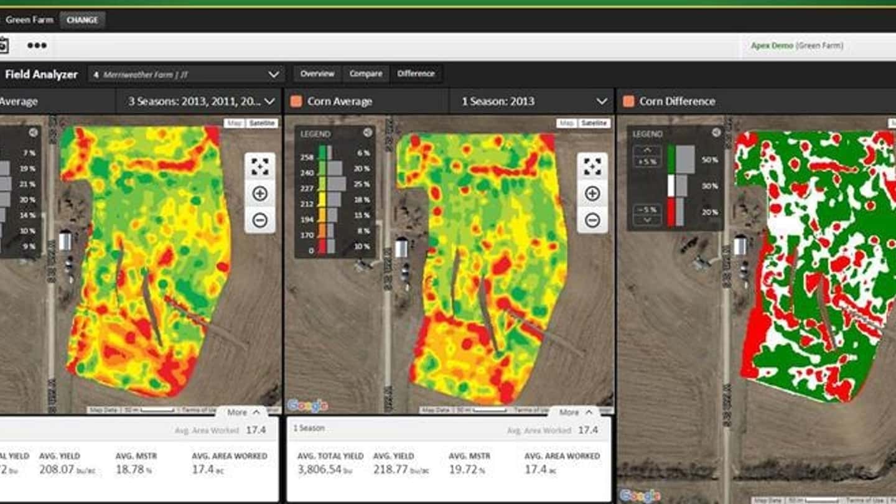896x504 pixels.
Task: Collapse the legend on the left map
Action: click(34, 133)
